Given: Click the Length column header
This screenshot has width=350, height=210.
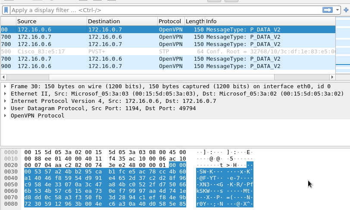Looking at the screenshot, I should (x=194, y=21).
